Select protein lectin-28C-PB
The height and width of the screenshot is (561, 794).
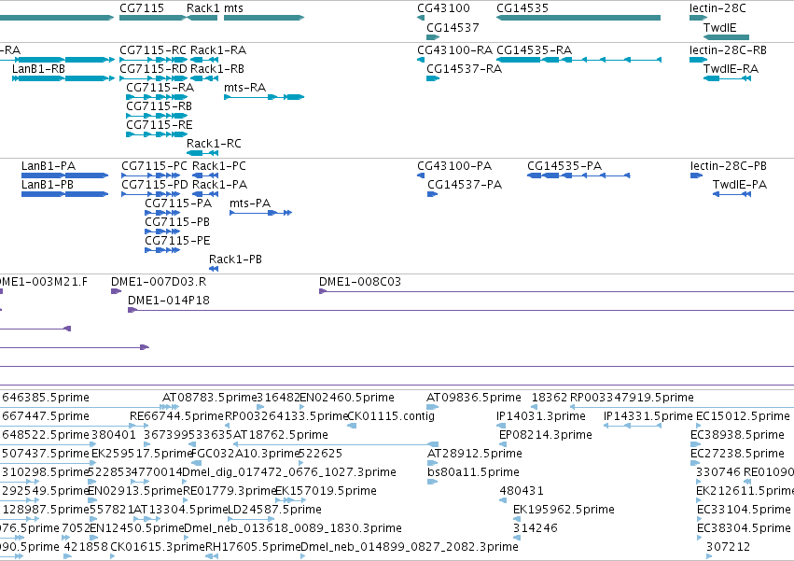click(x=729, y=166)
